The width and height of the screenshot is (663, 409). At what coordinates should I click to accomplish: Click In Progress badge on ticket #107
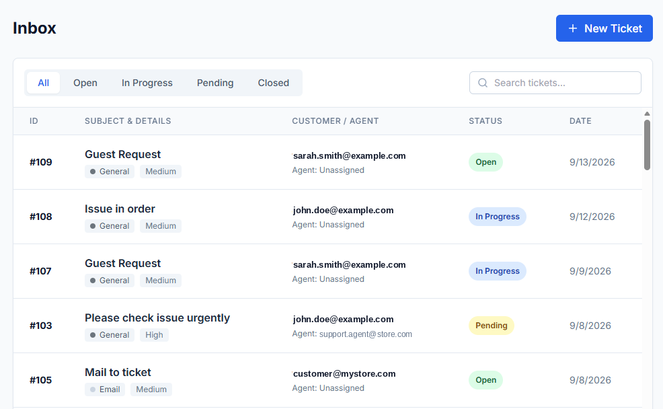(x=498, y=272)
